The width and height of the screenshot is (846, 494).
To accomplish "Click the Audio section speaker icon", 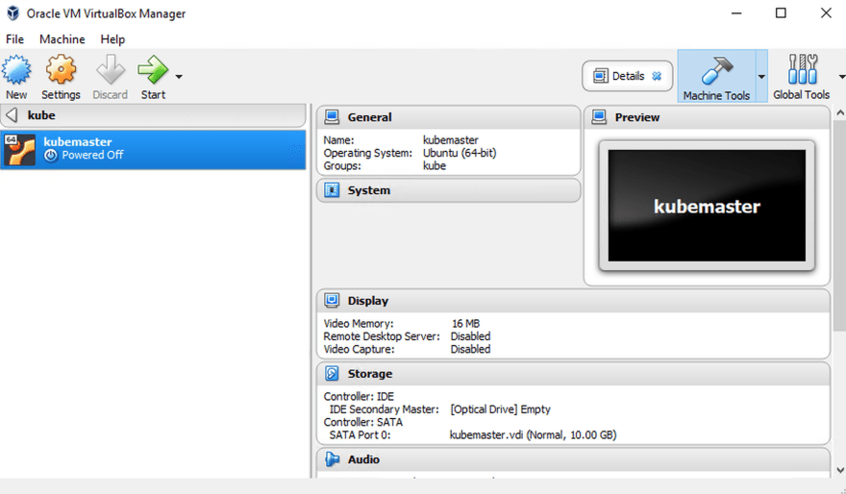I will [332, 459].
